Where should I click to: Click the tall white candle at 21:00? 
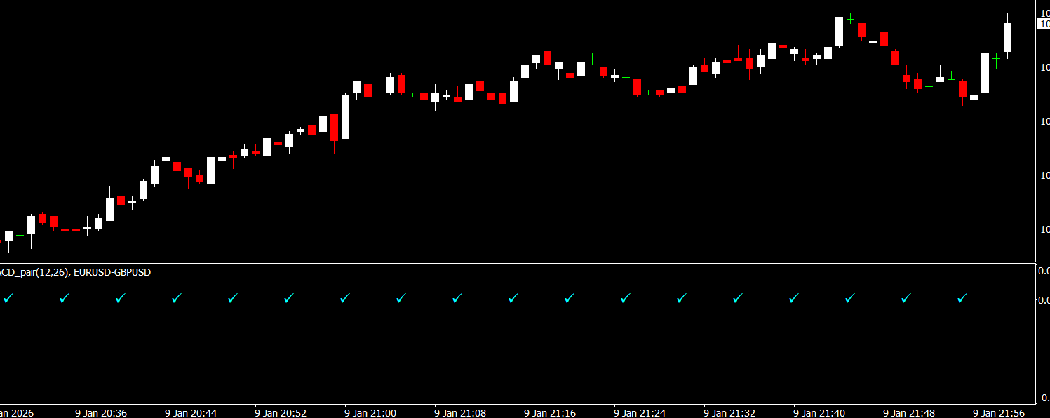[345, 116]
